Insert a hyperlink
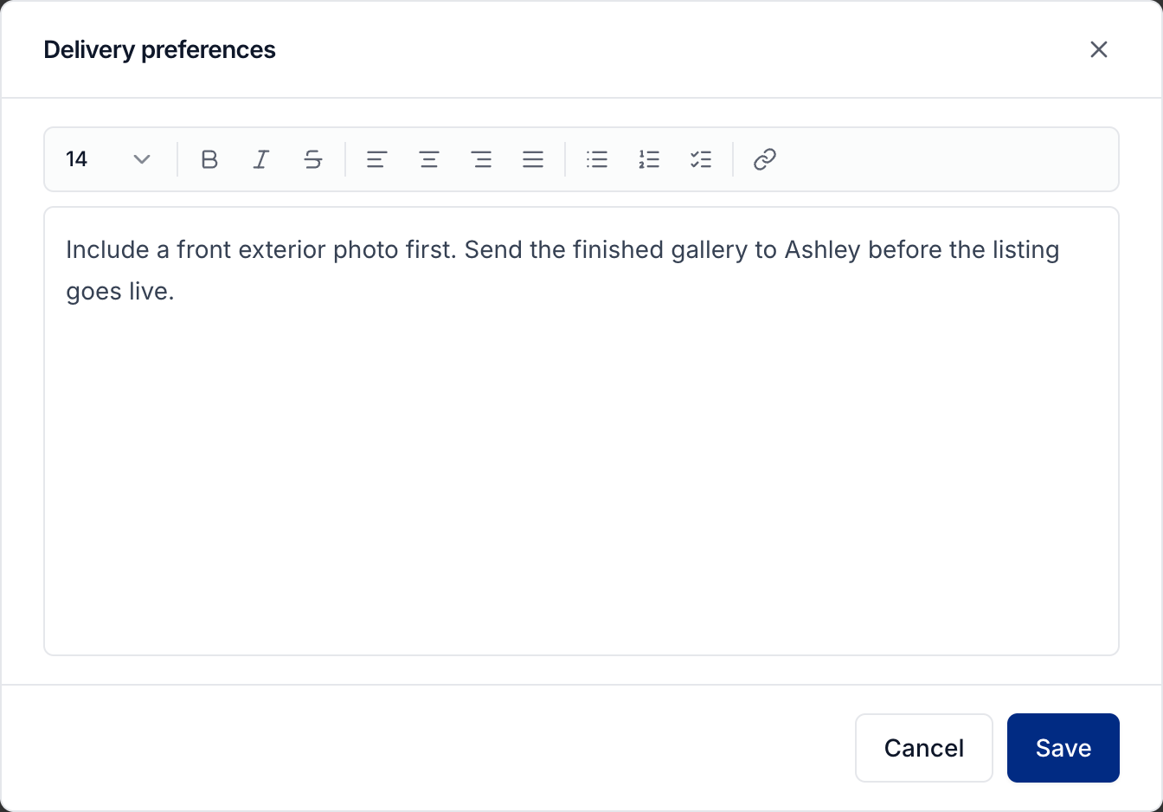Screen dimensions: 1163x812 (765, 159)
